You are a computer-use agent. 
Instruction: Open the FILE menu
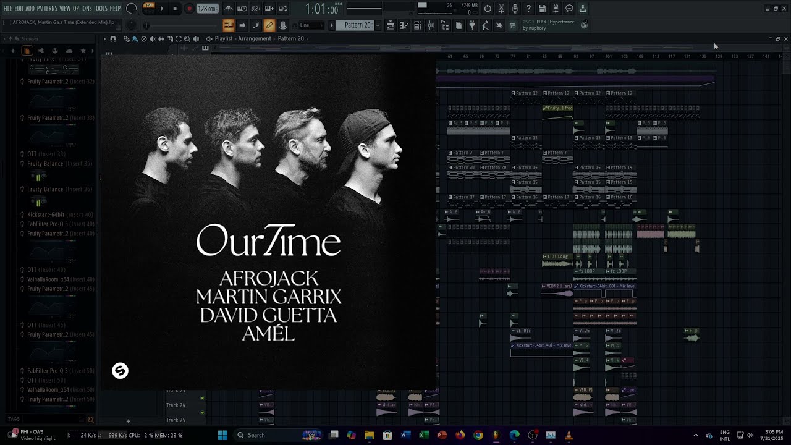click(7, 8)
